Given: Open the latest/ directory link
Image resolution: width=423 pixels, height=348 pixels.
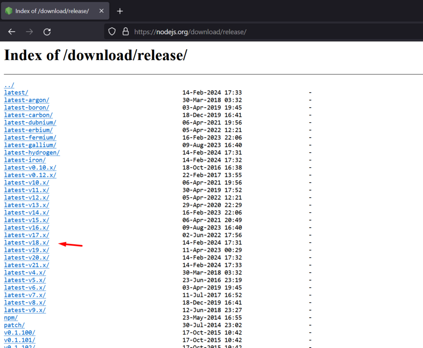Looking at the screenshot, I should pyautogui.click(x=16, y=92).
